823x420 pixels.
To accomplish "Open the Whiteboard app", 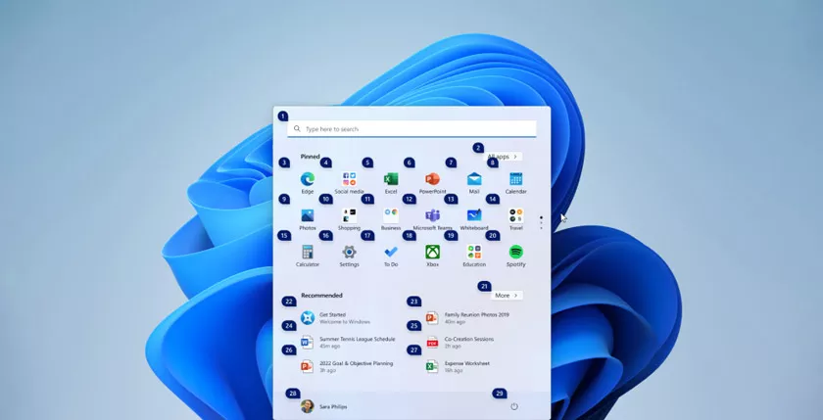I will 474,215.
